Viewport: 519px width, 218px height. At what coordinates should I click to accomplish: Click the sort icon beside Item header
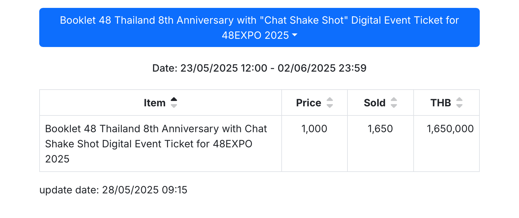[x=174, y=103]
